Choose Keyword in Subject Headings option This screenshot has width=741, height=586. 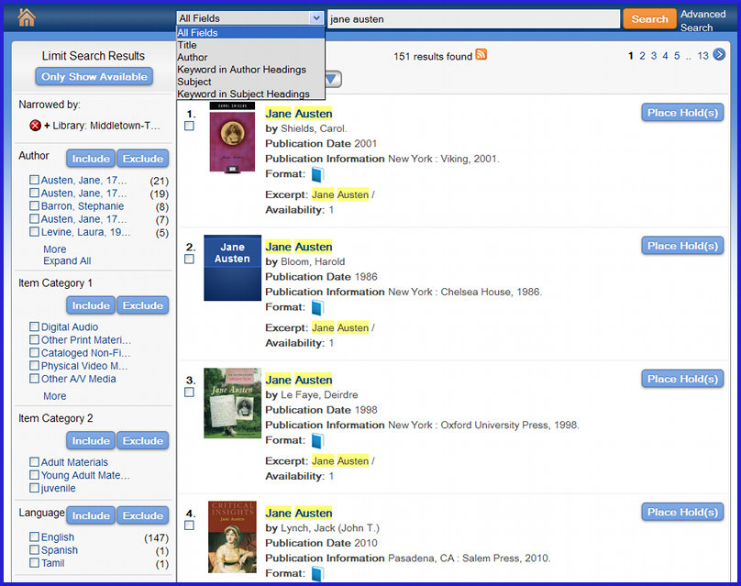[x=250, y=94]
